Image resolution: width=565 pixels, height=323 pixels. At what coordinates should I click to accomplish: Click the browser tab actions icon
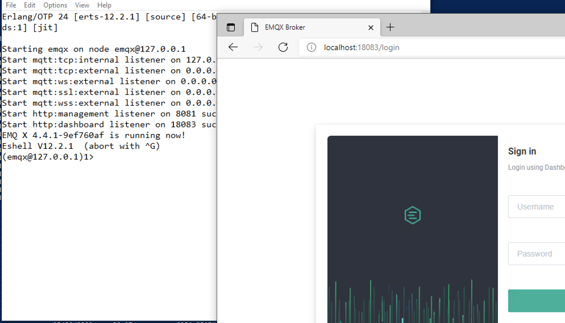[231, 28]
